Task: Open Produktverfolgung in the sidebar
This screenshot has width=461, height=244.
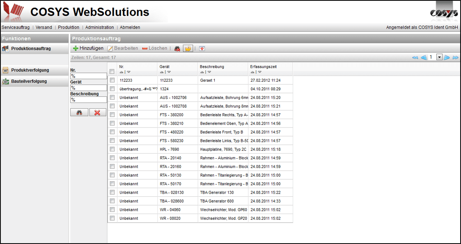Action: 35,70
